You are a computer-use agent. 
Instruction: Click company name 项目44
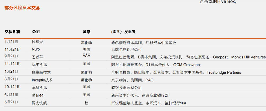[38, 95]
